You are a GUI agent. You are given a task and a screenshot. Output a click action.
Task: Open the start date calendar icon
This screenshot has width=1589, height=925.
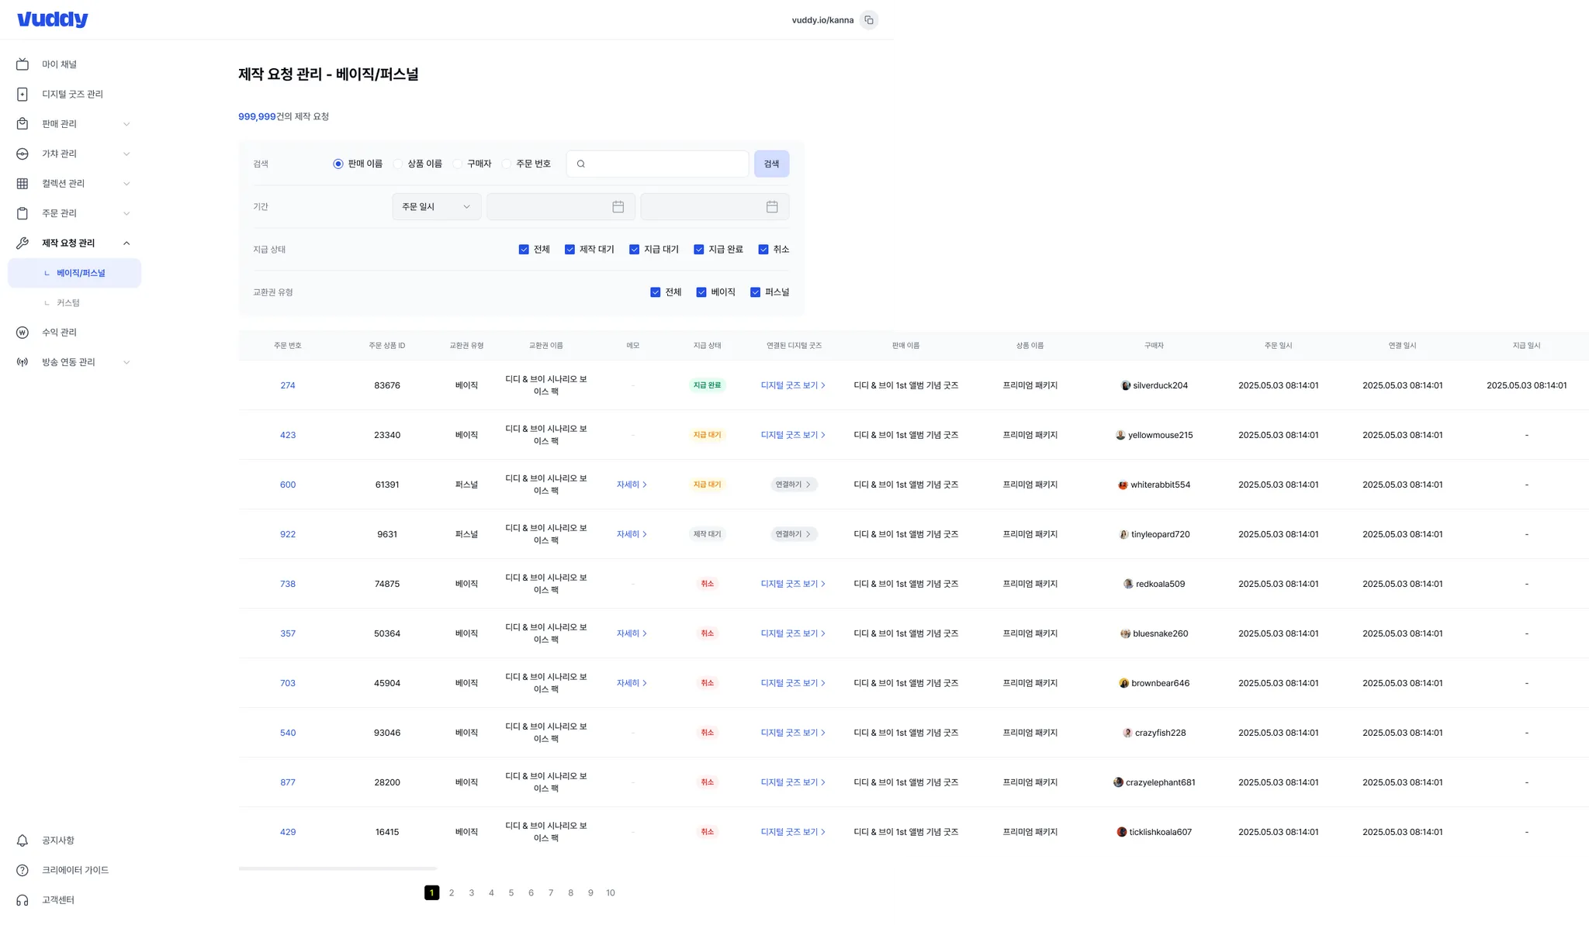(x=618, y=207)
